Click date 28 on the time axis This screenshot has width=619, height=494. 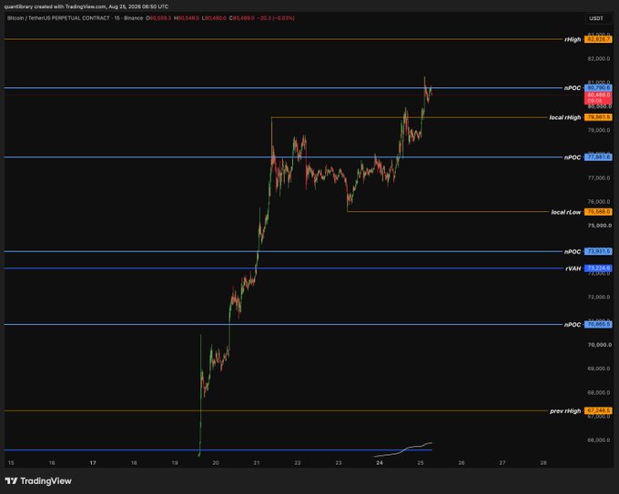tap(543, 463)
